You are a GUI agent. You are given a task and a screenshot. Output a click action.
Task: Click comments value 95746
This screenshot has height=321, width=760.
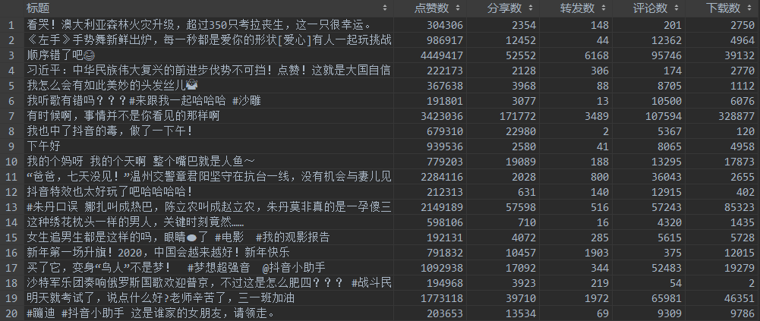pyautogui.click(x=667, y=55)
